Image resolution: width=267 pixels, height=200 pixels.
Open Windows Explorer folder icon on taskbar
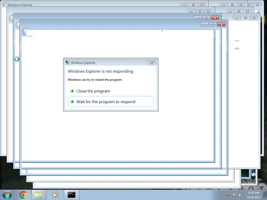point(38,195)
